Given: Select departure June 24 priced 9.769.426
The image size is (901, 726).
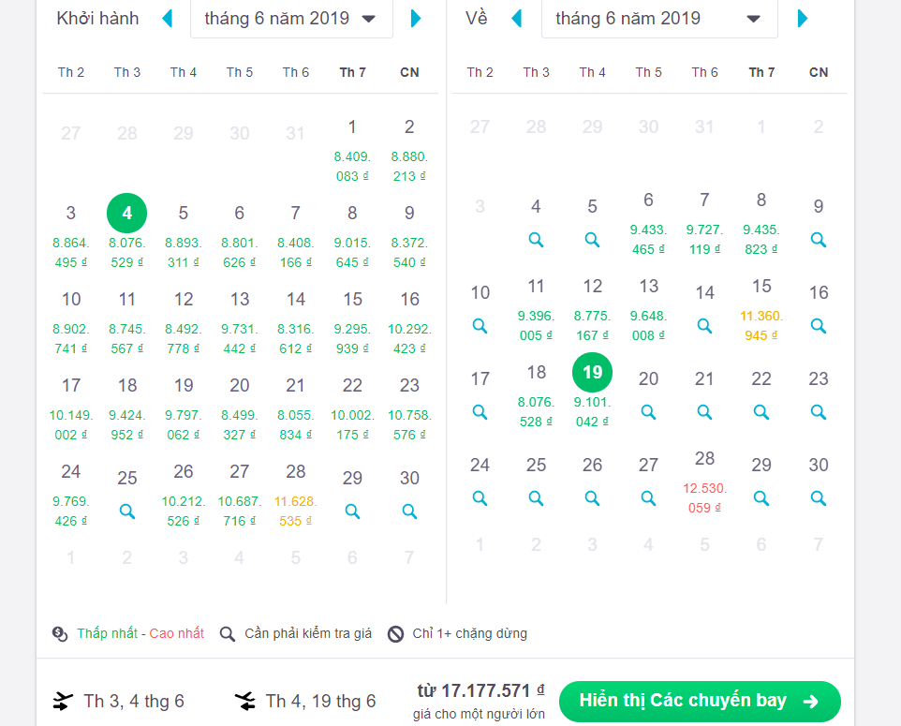Looking at the screenshot, I should point(70,495).
